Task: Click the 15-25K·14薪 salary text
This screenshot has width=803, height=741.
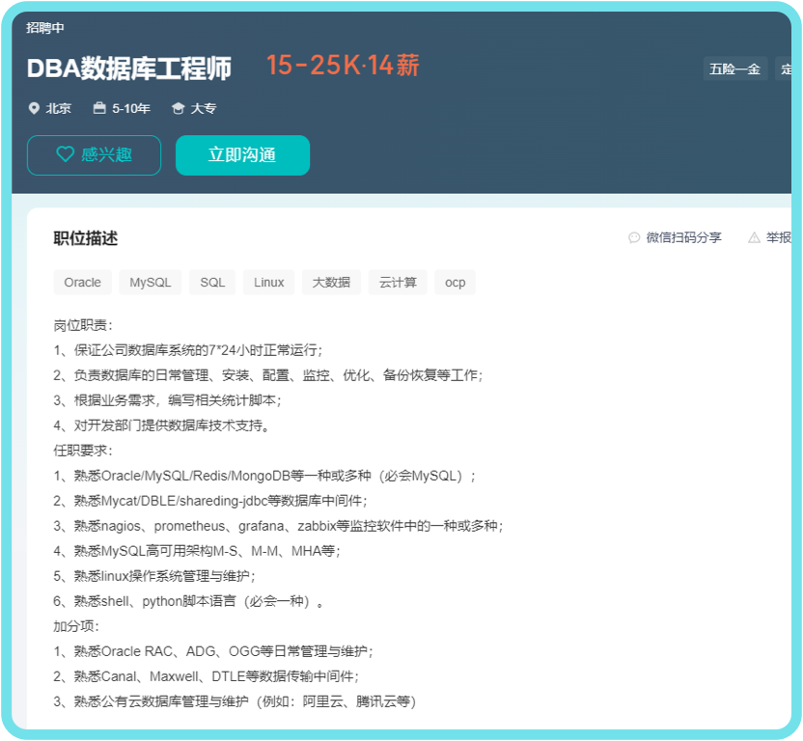Action: [343, 66]
